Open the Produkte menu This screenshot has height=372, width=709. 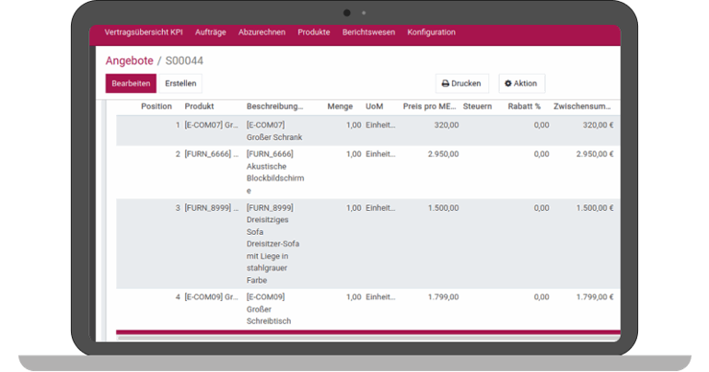[x=314, y=32]
